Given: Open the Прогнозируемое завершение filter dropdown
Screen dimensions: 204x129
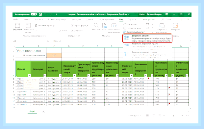Looking at the screenshot, I should tap(89, 75).
